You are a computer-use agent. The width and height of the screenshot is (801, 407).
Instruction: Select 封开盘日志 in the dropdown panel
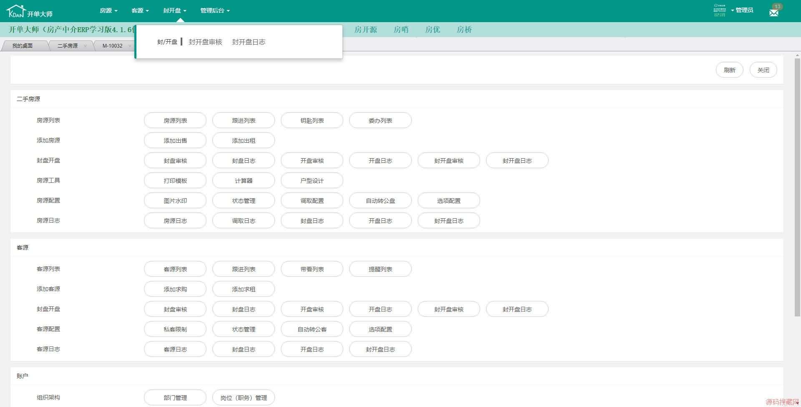[x=249, y=42]
